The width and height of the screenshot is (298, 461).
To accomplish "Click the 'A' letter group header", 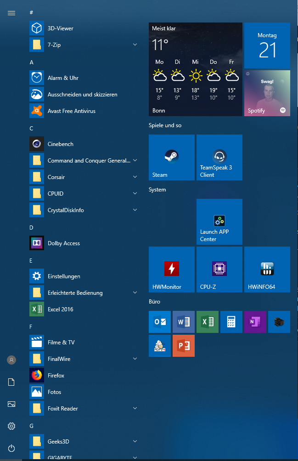I will coord(31,62).
